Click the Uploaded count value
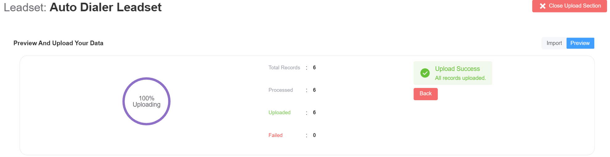The image size is (610, 157). (314, 113)
